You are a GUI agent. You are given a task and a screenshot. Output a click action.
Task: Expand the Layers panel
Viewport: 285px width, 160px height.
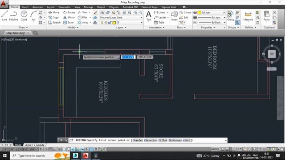click(121, 28)
